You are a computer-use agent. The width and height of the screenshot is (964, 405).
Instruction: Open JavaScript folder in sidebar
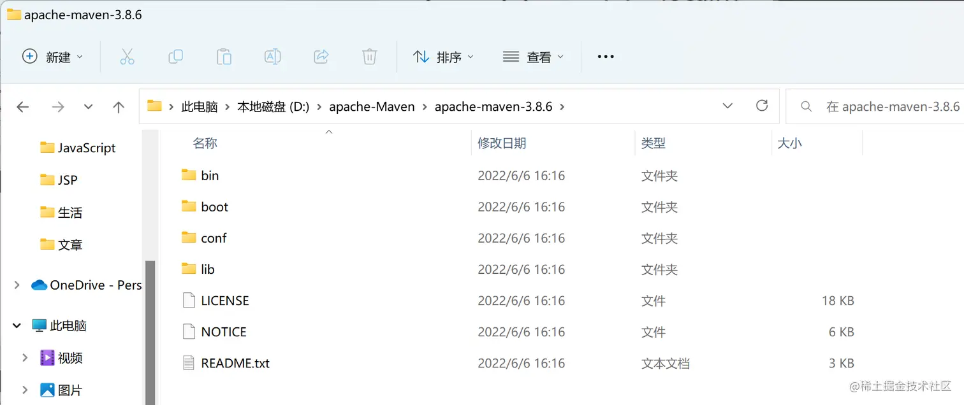(77, 148)
